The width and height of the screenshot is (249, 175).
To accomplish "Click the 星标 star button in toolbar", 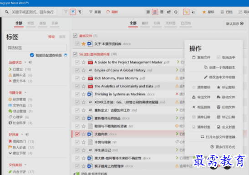I will tap(208, 12).
